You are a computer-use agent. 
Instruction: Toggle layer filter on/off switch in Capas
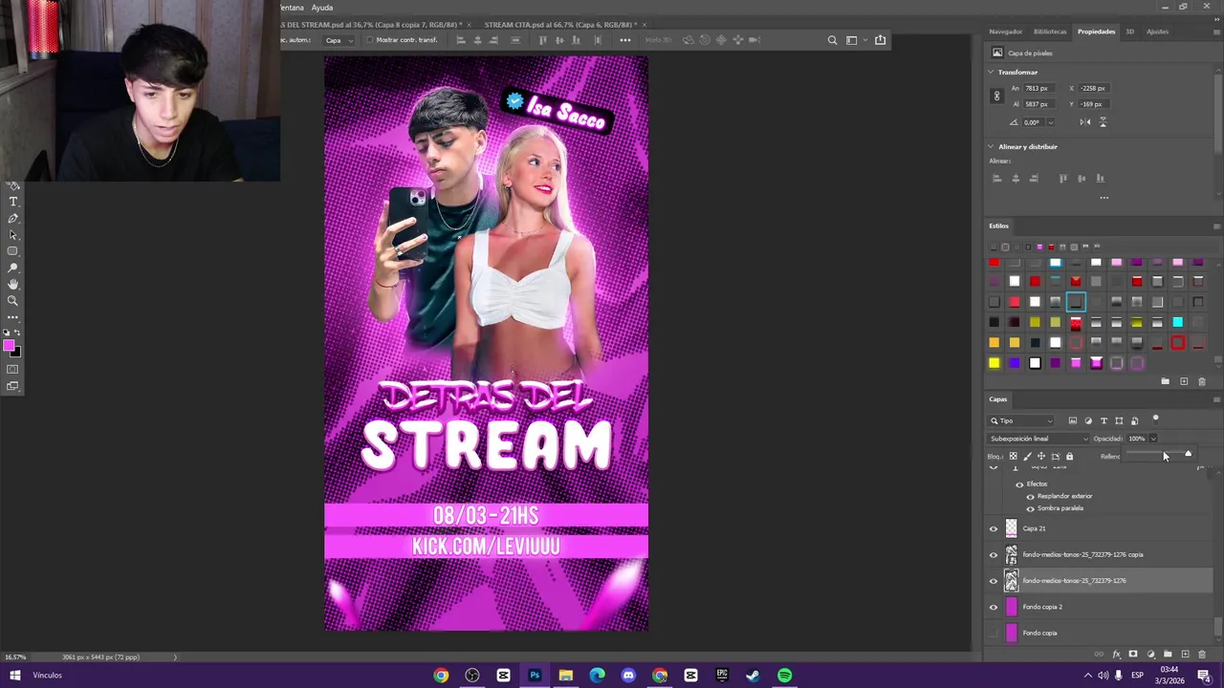(1155, 419)
